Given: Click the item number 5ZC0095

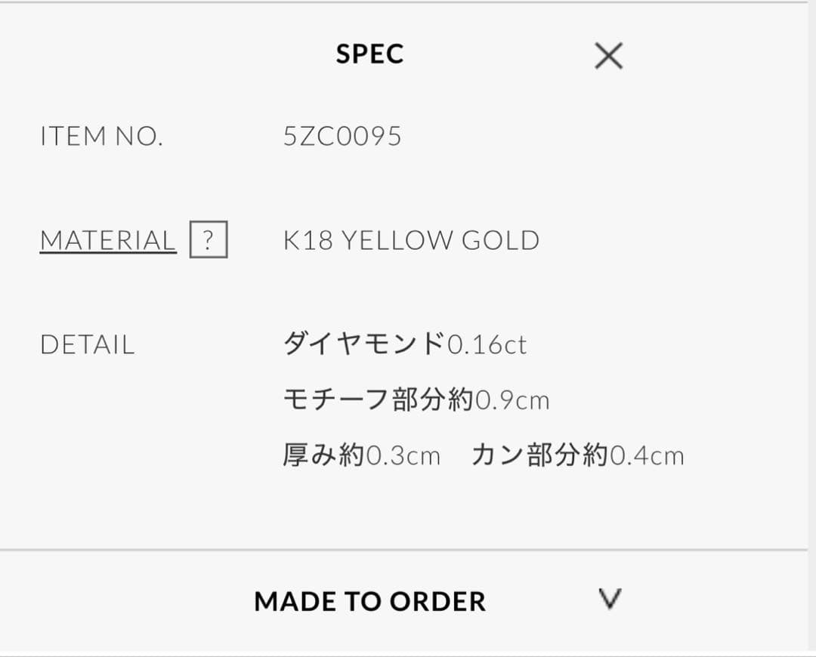Looking at the screenshot, I should tap(342, 137).
